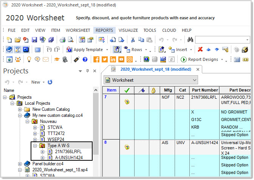This screenshot has width=254, height=180.
Task: Cut the selection with the scissors icon
Action: coord(133,40)
